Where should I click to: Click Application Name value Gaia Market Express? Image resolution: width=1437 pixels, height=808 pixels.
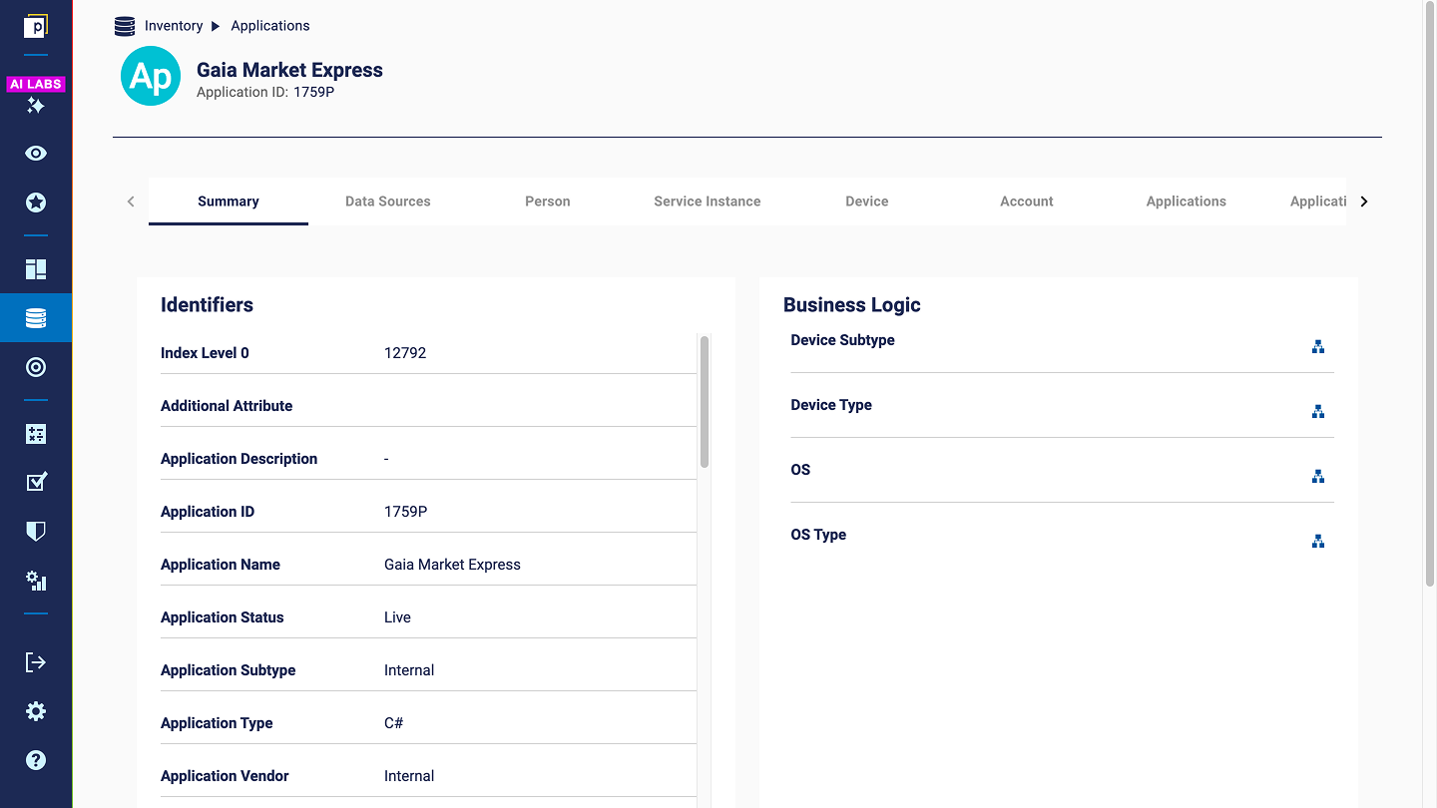point(452,565)
